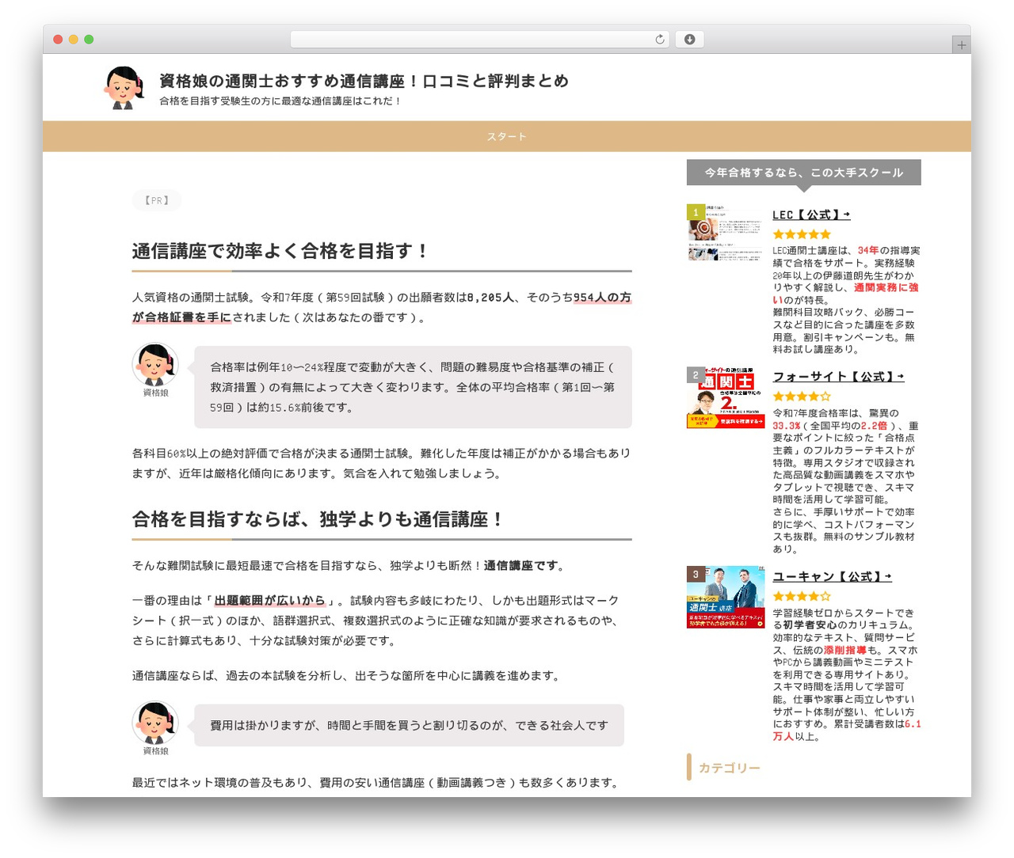Screen dimensions: 1014x858
Task: Click the five-star rating under LEC
Action: [x=802, y=234]
